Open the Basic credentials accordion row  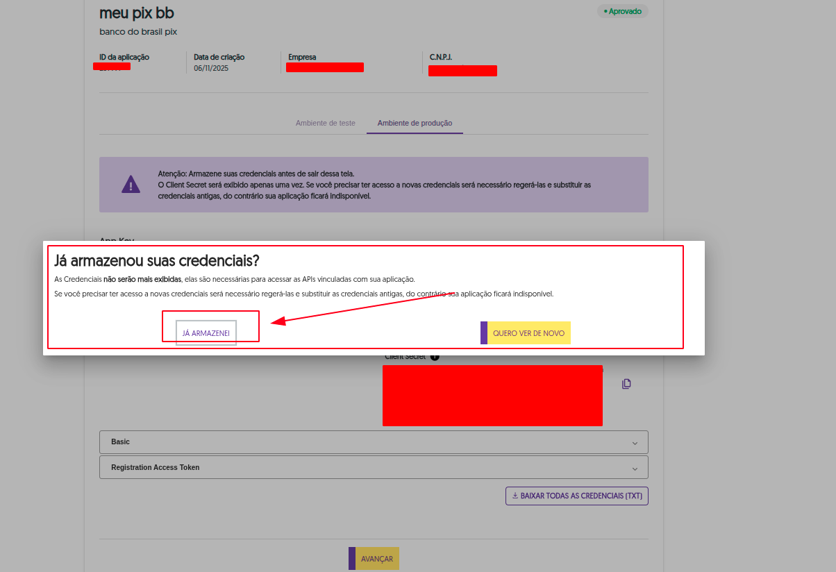point(374,442)
